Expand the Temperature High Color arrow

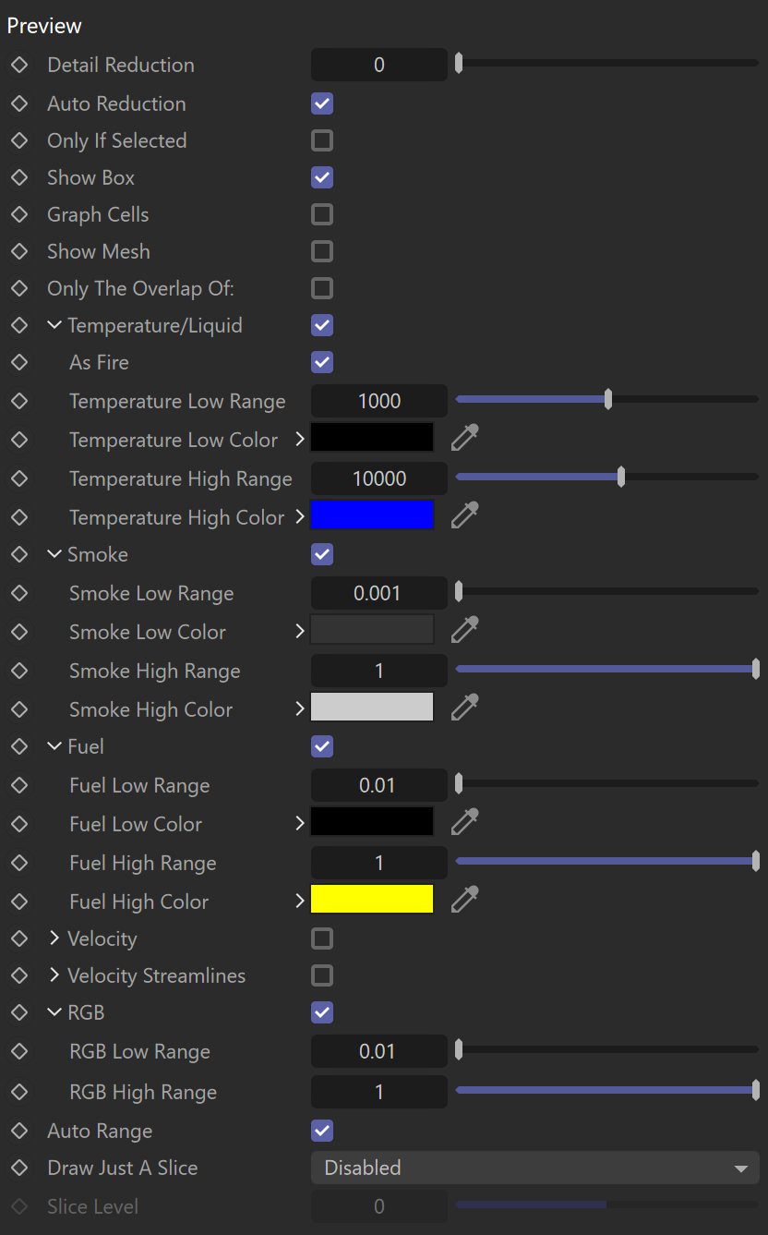click(x=300, y=516)
